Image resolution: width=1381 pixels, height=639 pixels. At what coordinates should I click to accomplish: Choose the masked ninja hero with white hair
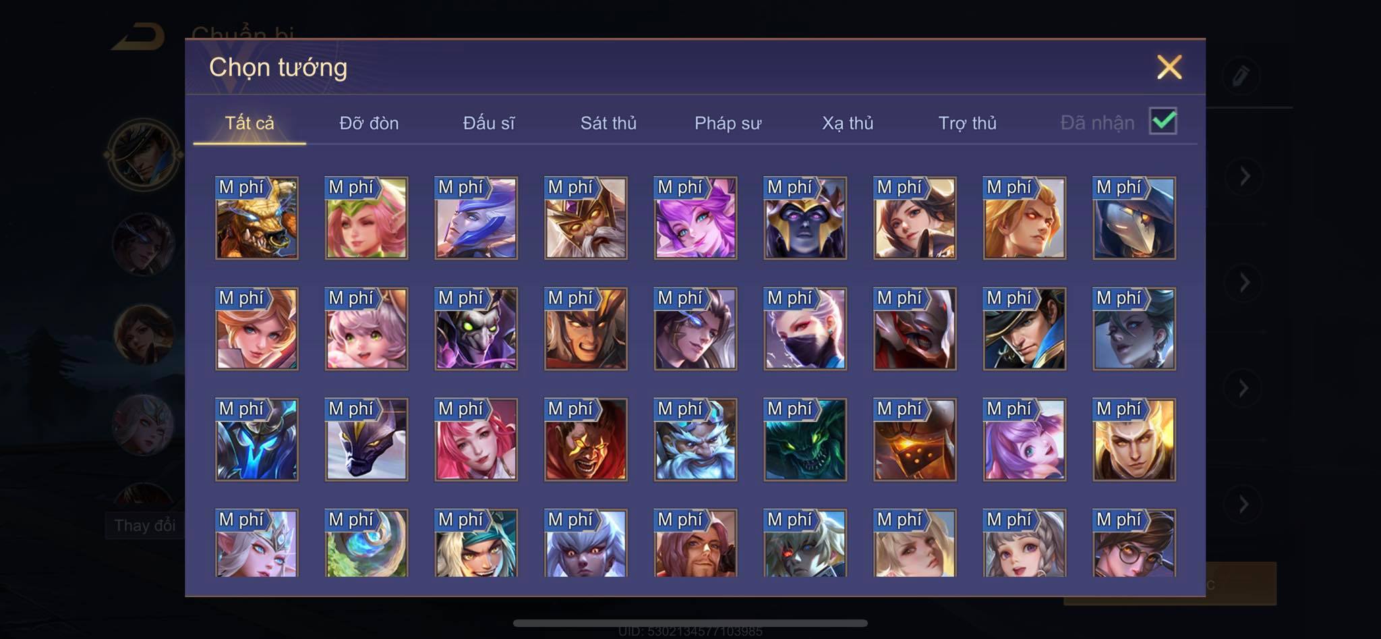805,329
